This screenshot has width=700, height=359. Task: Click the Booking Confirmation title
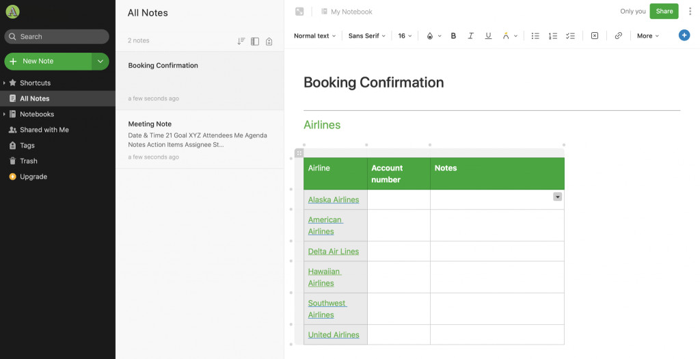(374, 82)
